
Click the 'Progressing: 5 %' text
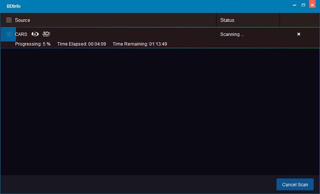coord(33,44)
